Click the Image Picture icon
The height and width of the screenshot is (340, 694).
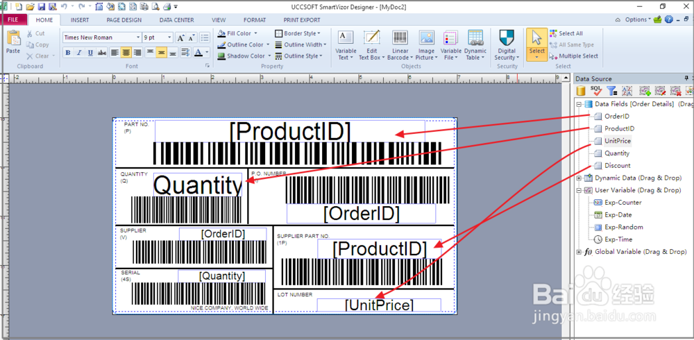click(427, 37)
